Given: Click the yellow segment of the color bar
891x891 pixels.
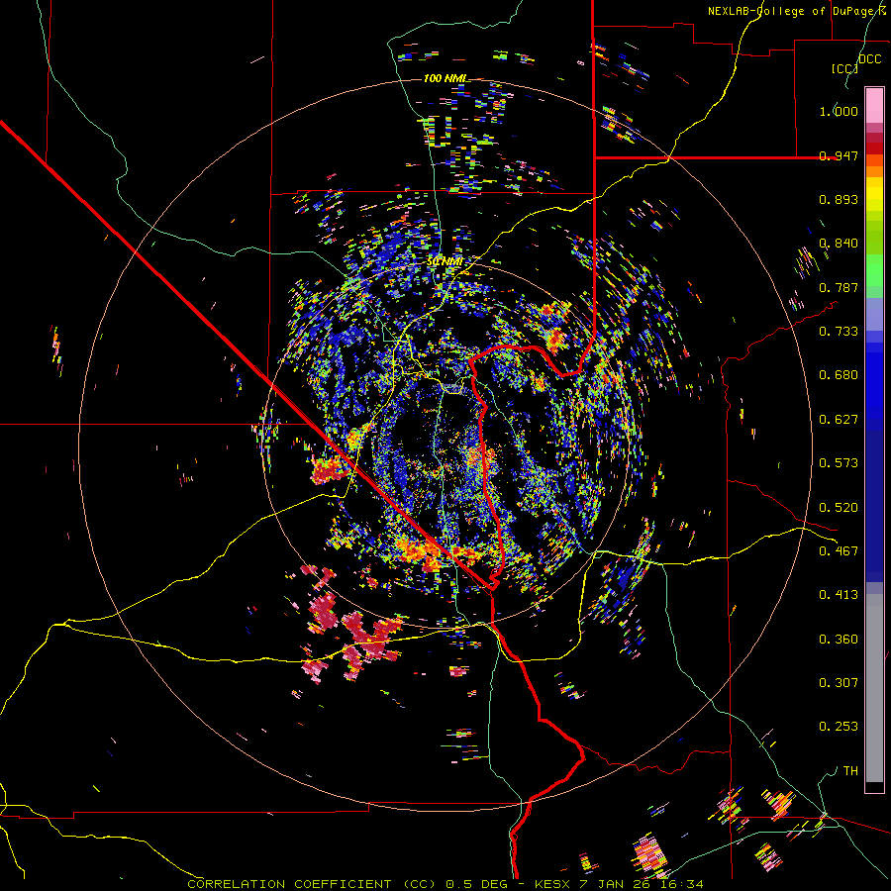Looking at the screenshot, I should pos(874,194).
